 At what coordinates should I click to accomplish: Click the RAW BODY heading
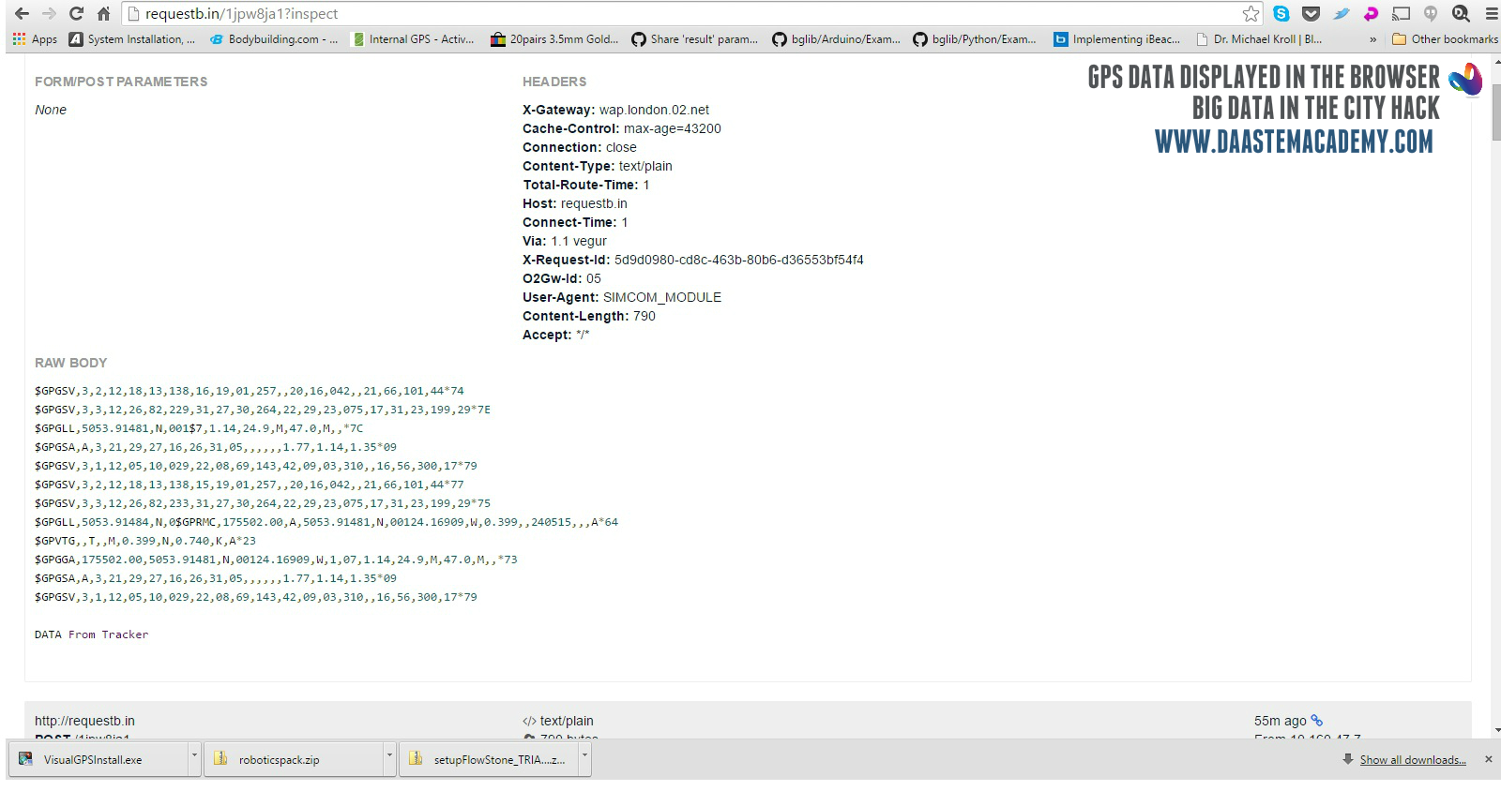(71, 363)
